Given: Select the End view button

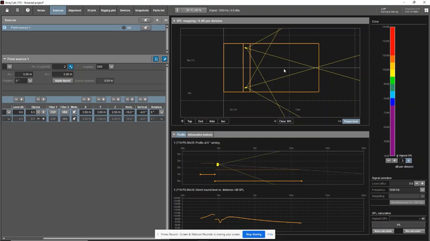Looking at the screenshot, I should [x=201, y=121].
